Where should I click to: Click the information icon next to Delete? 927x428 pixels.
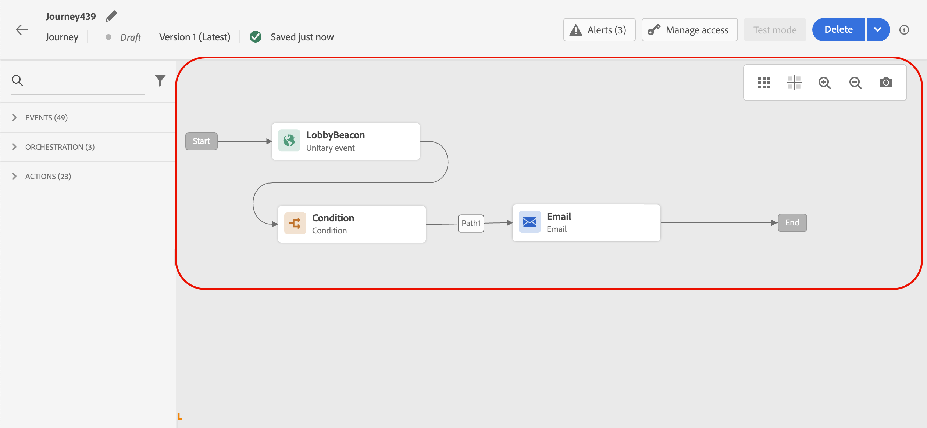click(x=904, y=30)
